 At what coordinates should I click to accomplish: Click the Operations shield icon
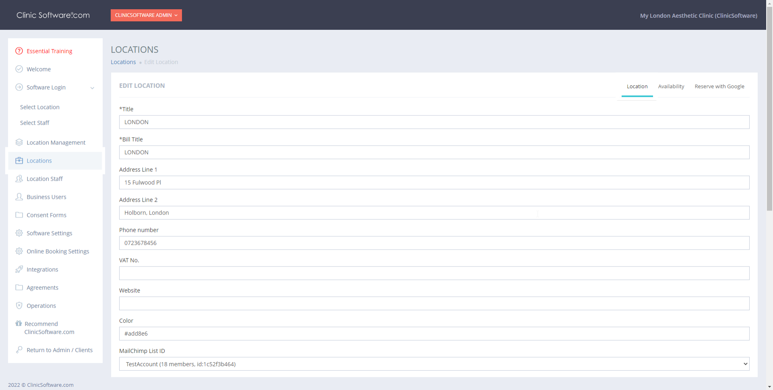pos(19,305)
